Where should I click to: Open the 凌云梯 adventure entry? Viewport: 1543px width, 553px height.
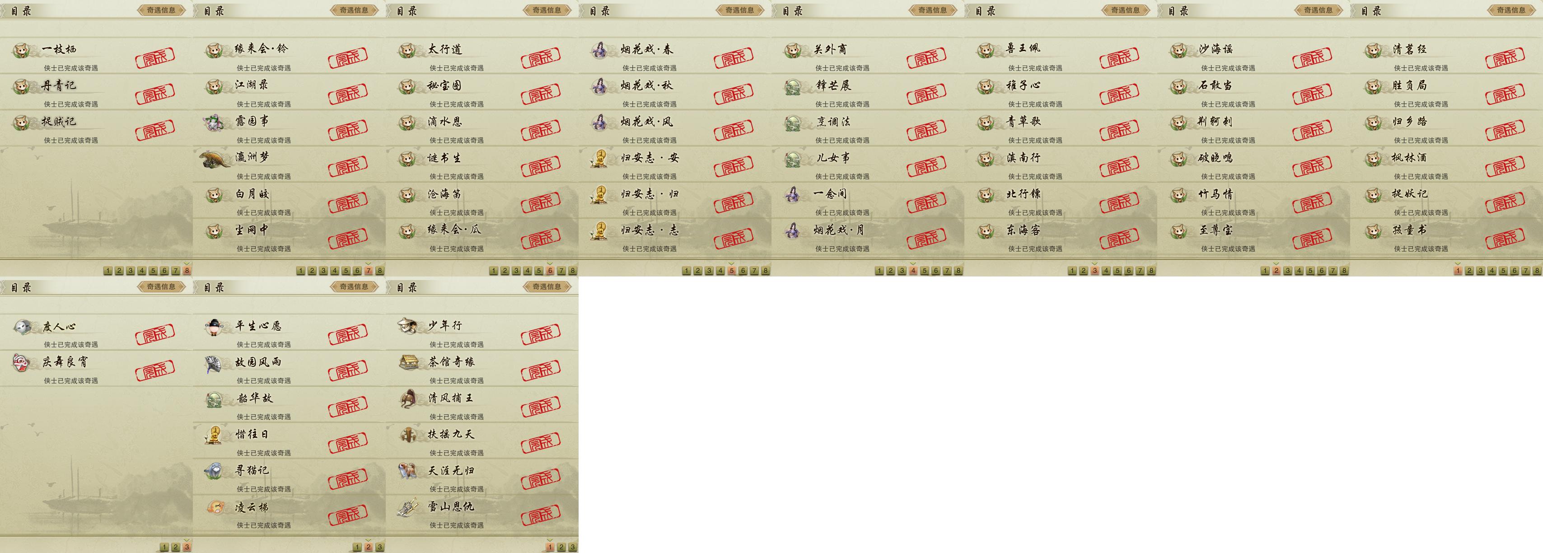(x=289, y=513)
